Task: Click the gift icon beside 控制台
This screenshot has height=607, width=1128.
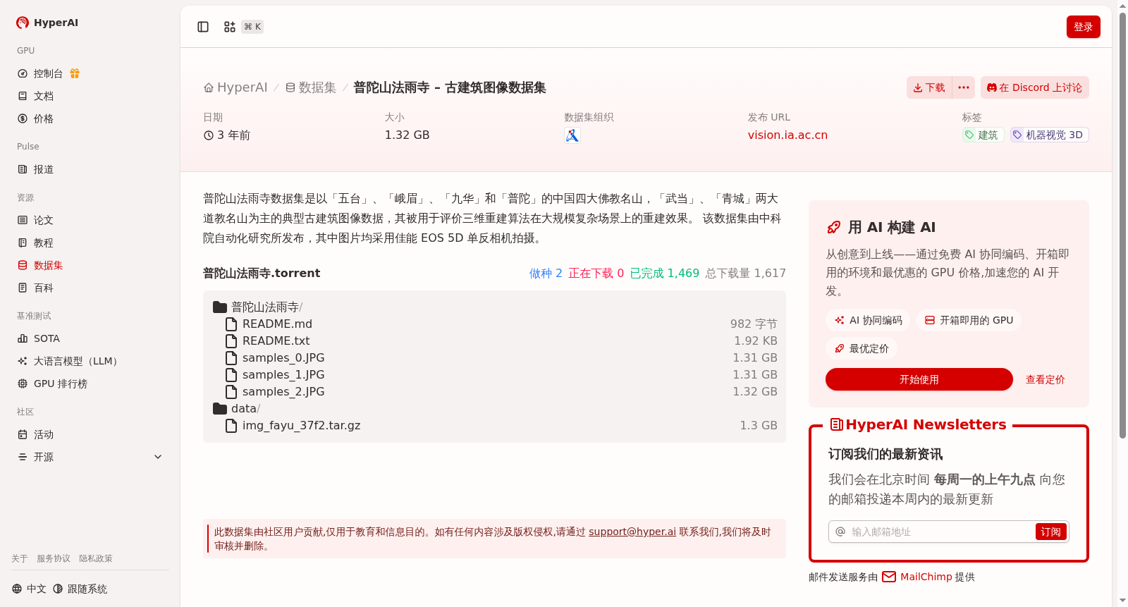Action: 75,73
